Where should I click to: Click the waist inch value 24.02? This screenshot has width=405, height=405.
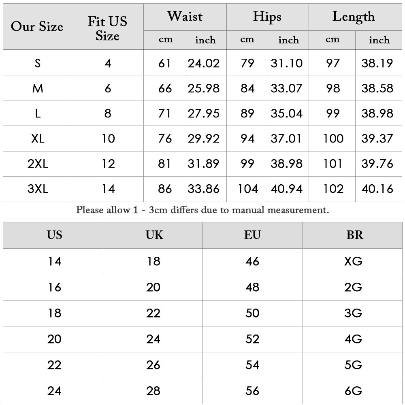(204, 63)
